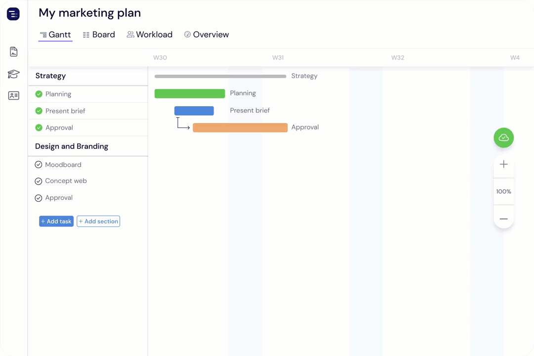This screenshot has height=356, width=534.
Task: Switch to the Workload tab
Action: click(x=149, y=35)
